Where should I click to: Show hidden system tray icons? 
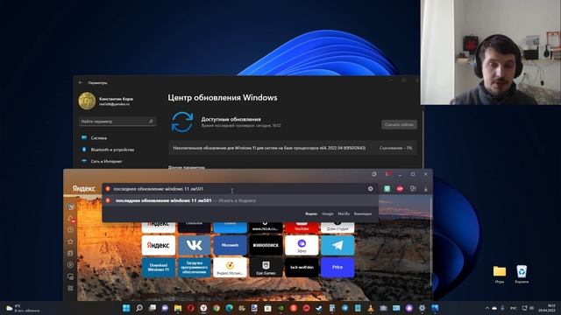tap(487, 308)
